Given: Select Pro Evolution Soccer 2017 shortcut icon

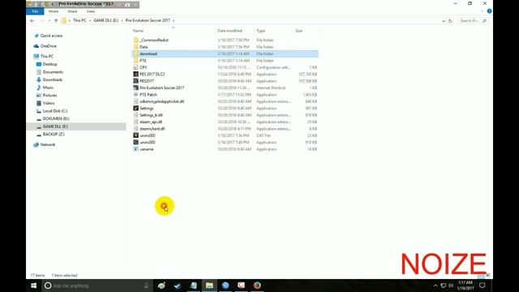Looking at the screenshot, I should coord(135,88).
